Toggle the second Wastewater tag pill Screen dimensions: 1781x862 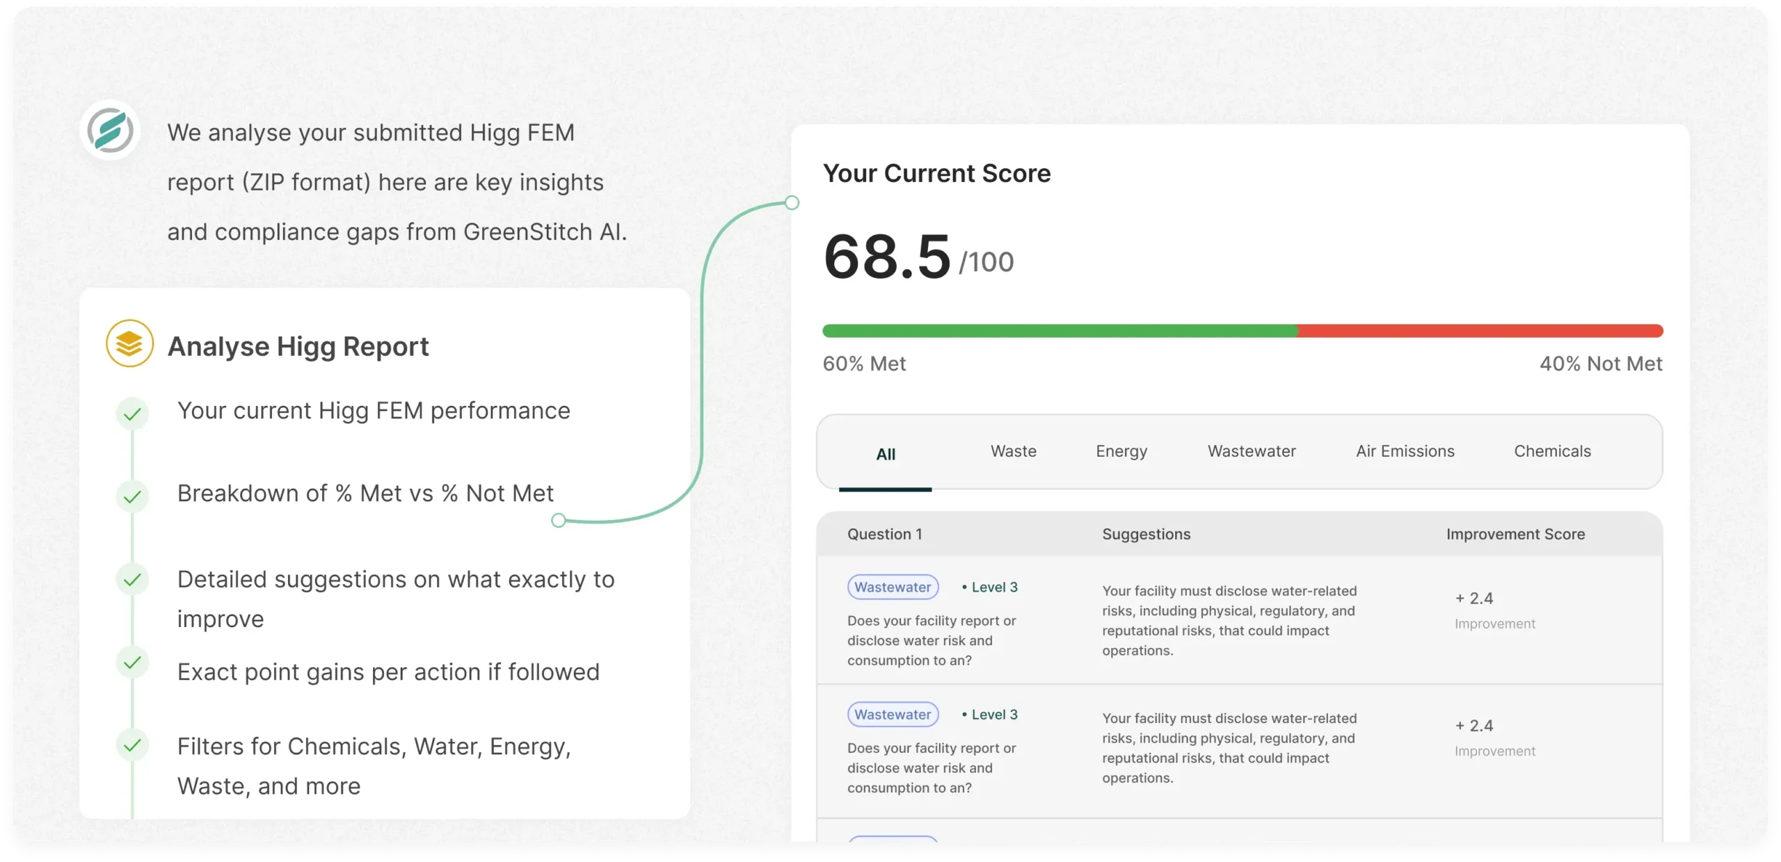[x=893, y=714]
